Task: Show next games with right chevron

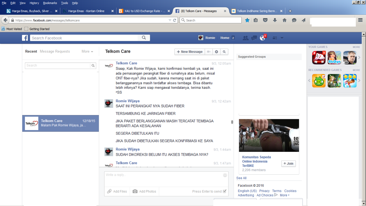Action: 359,58
